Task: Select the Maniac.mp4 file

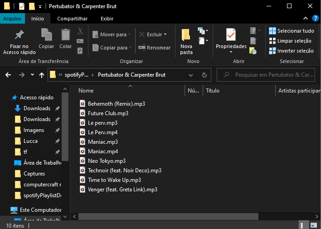Action: tap(99, 151)
